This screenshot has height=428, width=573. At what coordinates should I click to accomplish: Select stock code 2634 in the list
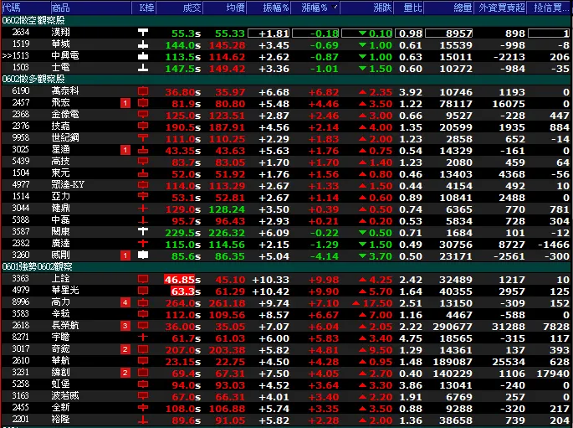tap(21, 33)
